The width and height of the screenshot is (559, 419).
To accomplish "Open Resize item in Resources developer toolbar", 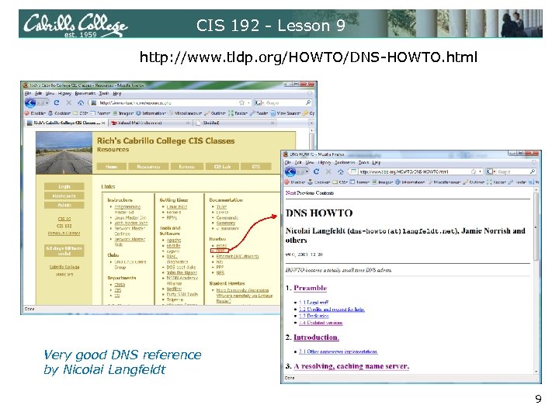I will pyautogui.click(x=238, y=113).
